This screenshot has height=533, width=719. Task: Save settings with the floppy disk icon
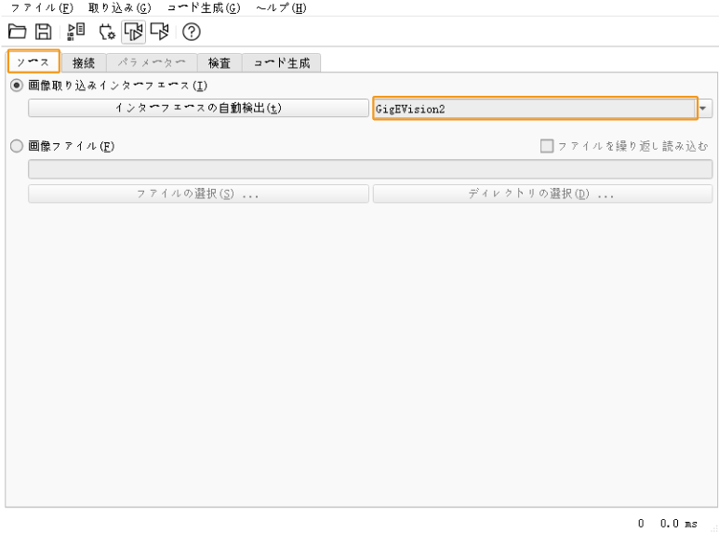click(x=44, y=32)
